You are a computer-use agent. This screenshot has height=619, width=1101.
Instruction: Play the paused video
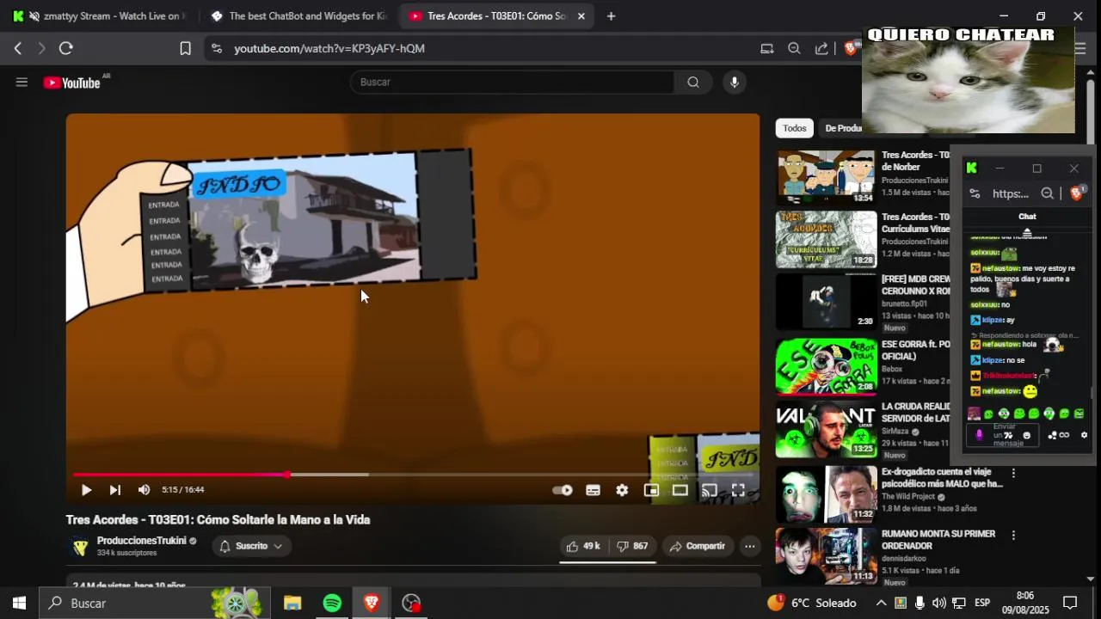pos(86,490)
